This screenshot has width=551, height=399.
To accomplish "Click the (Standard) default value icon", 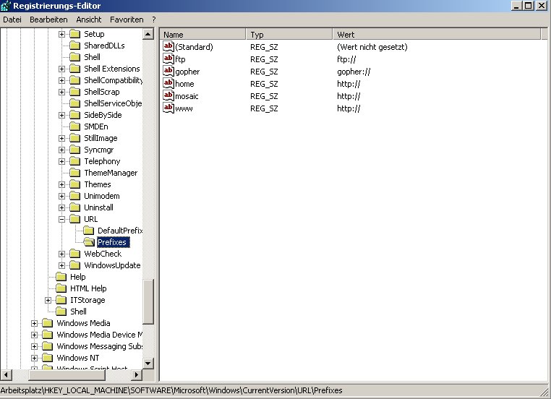I will pos(168,47).
